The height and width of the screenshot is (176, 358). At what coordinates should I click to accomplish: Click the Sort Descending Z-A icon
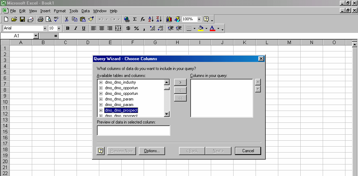pyautogui.click(x=159, y=20)
